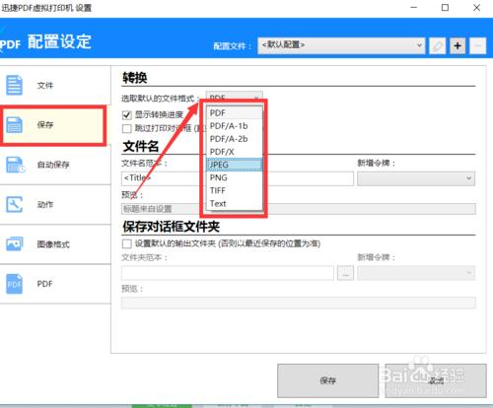The width and height of the screenshot is (493, 408).
Task: Collapse the default file format dropdown
Action: [234, 98]
